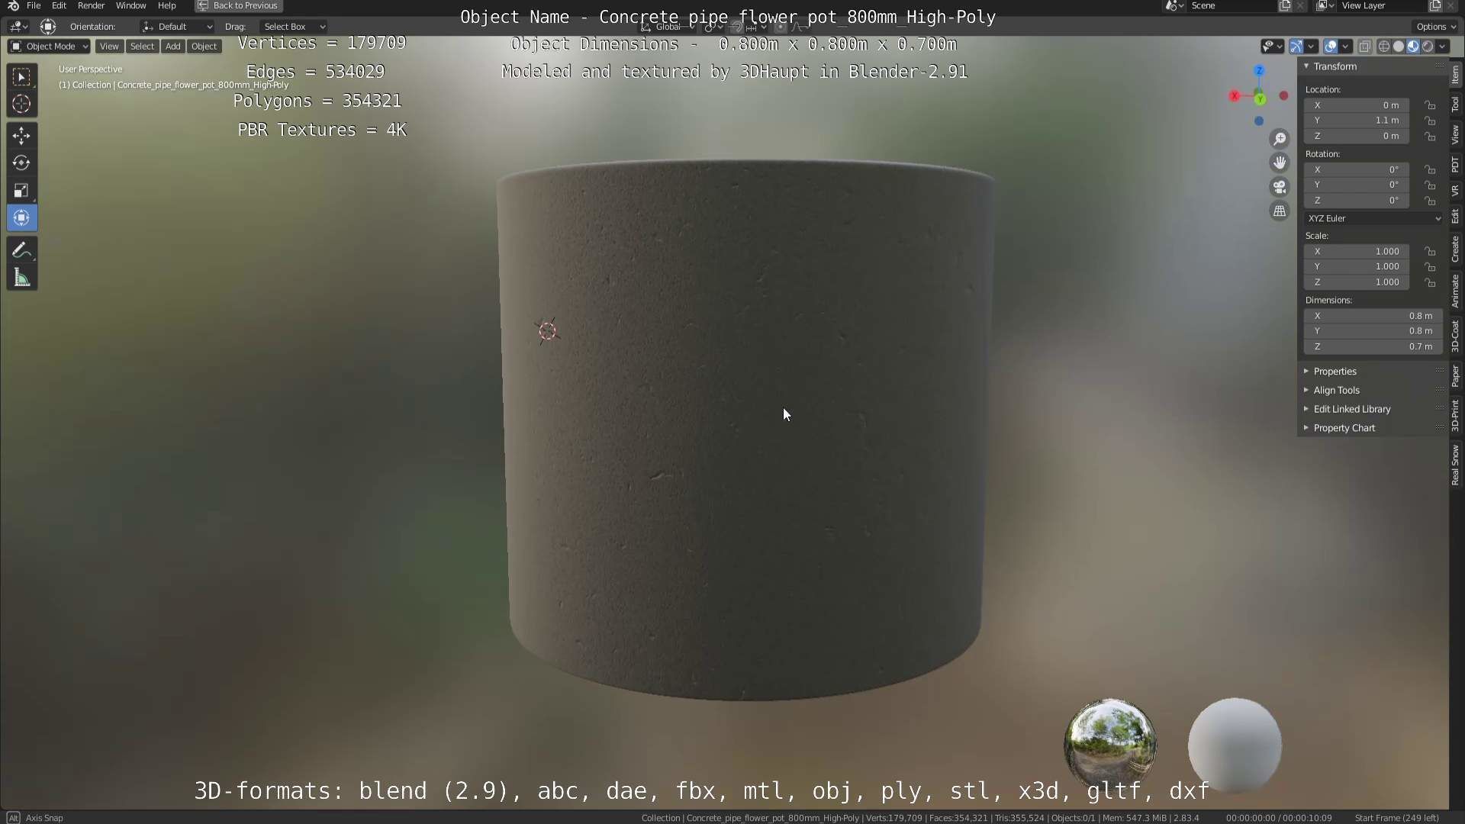Select the Measure tool
This screenshot has height=824, width=1465.
tap(21, 278)
